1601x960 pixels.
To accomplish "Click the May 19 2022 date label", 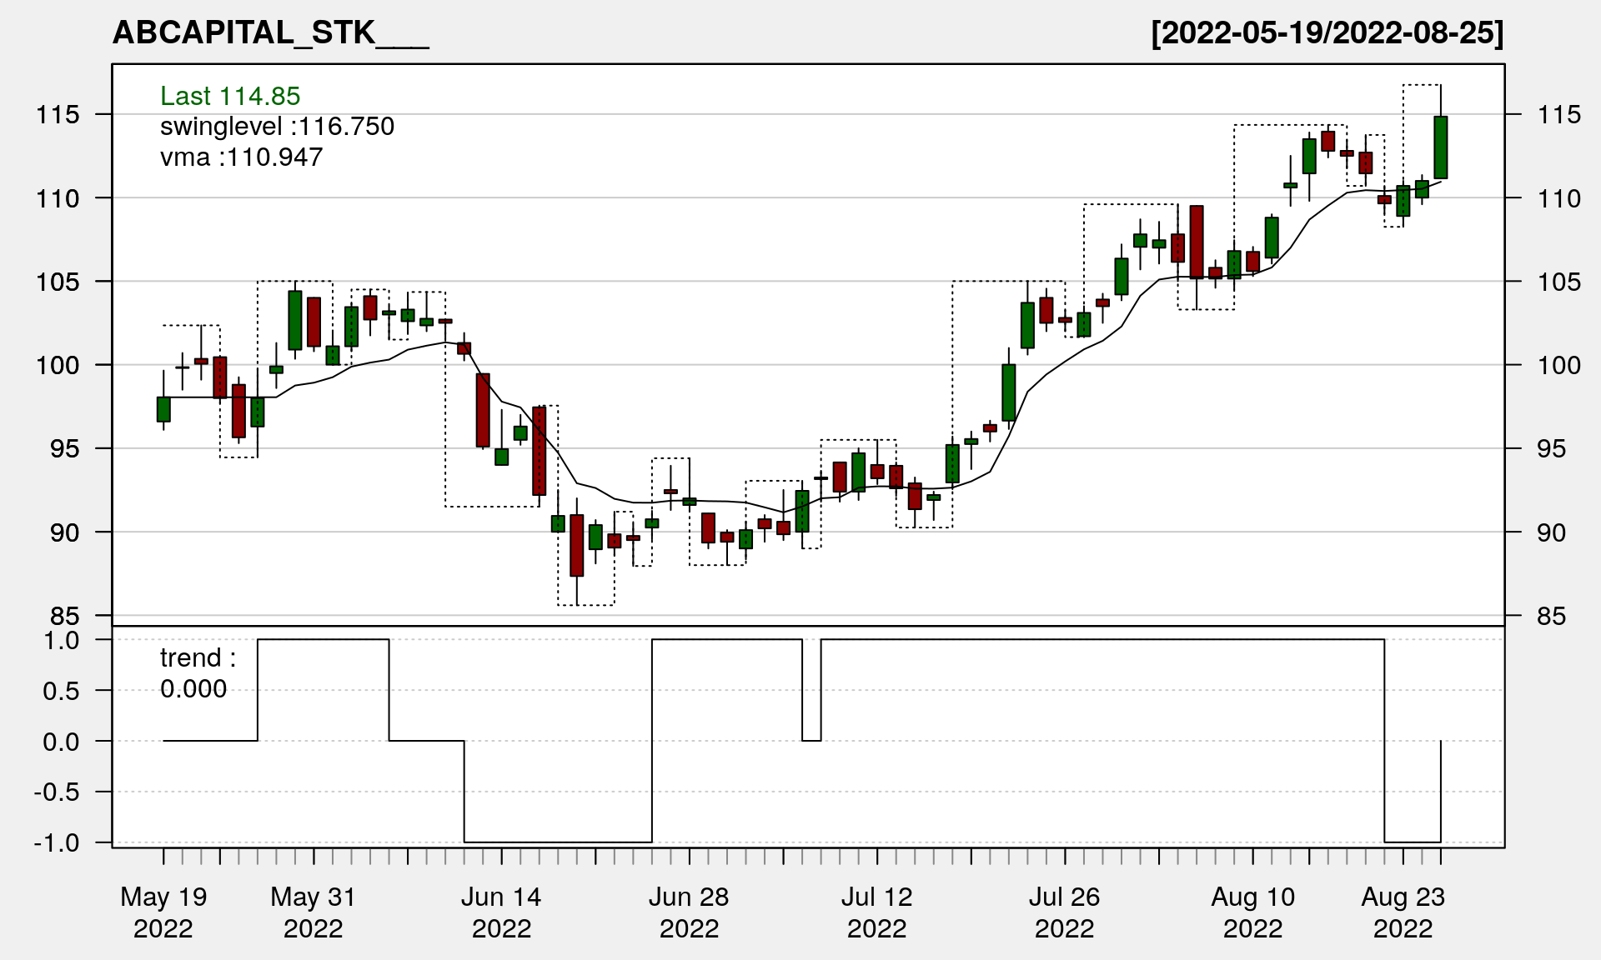I will pyautogui.click(x=163, y=912).
